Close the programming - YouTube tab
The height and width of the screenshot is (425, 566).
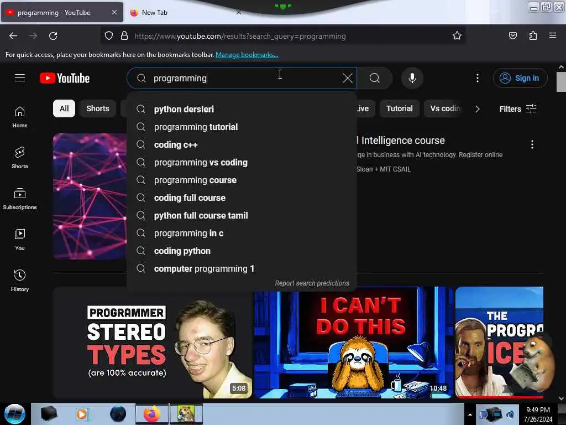pos(114,12)
